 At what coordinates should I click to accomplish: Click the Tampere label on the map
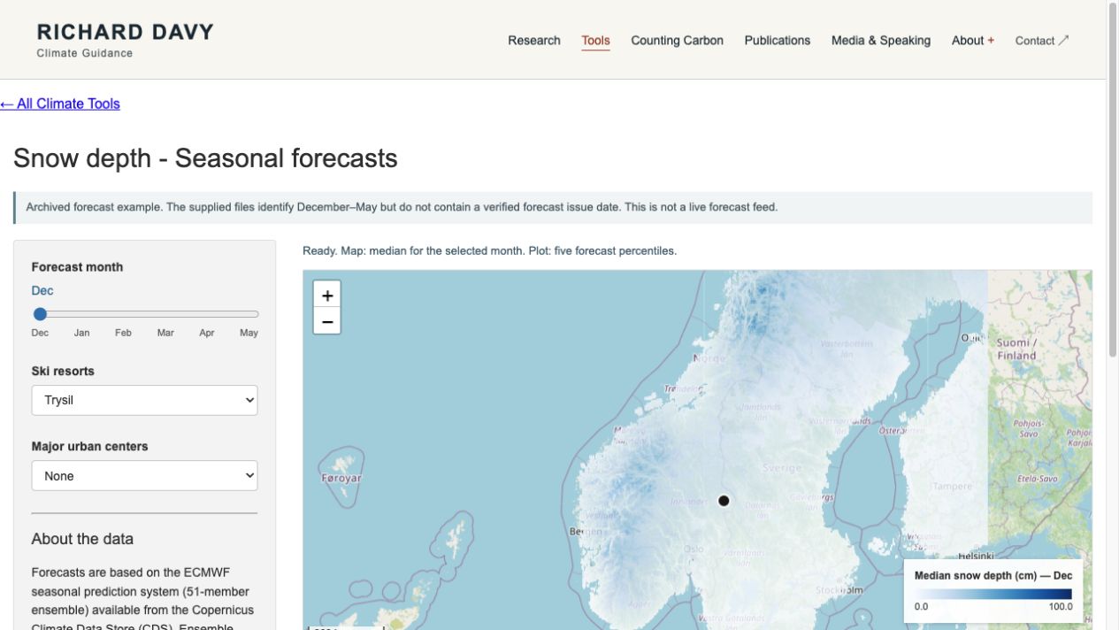pyautogui.click(x=952, y=486)
